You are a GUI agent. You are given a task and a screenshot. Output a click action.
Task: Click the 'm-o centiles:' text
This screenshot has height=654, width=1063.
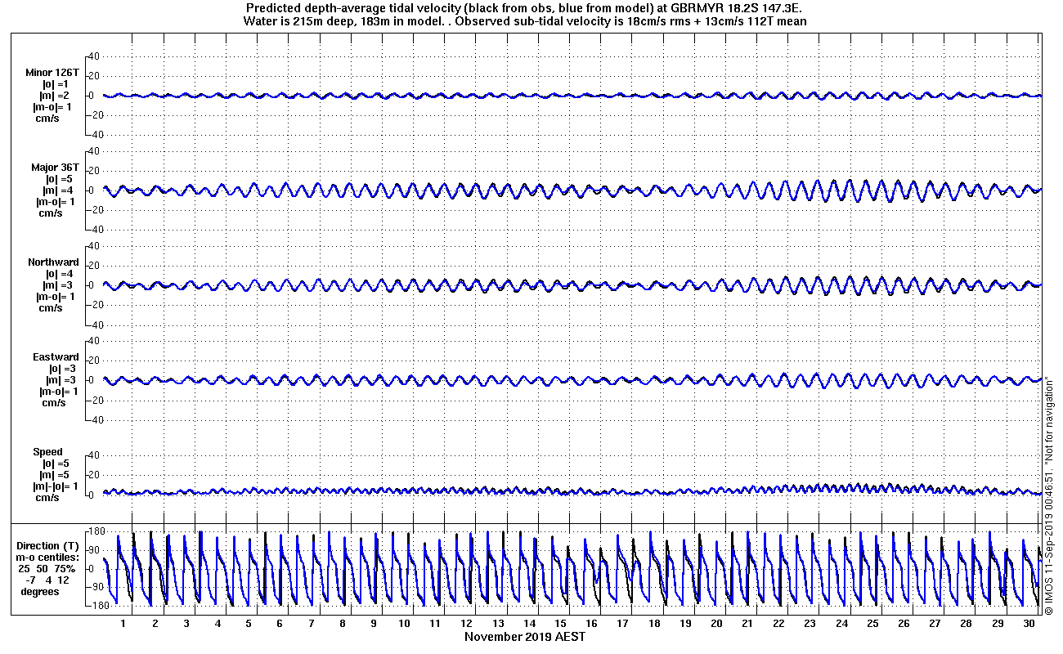coord(48,558)
